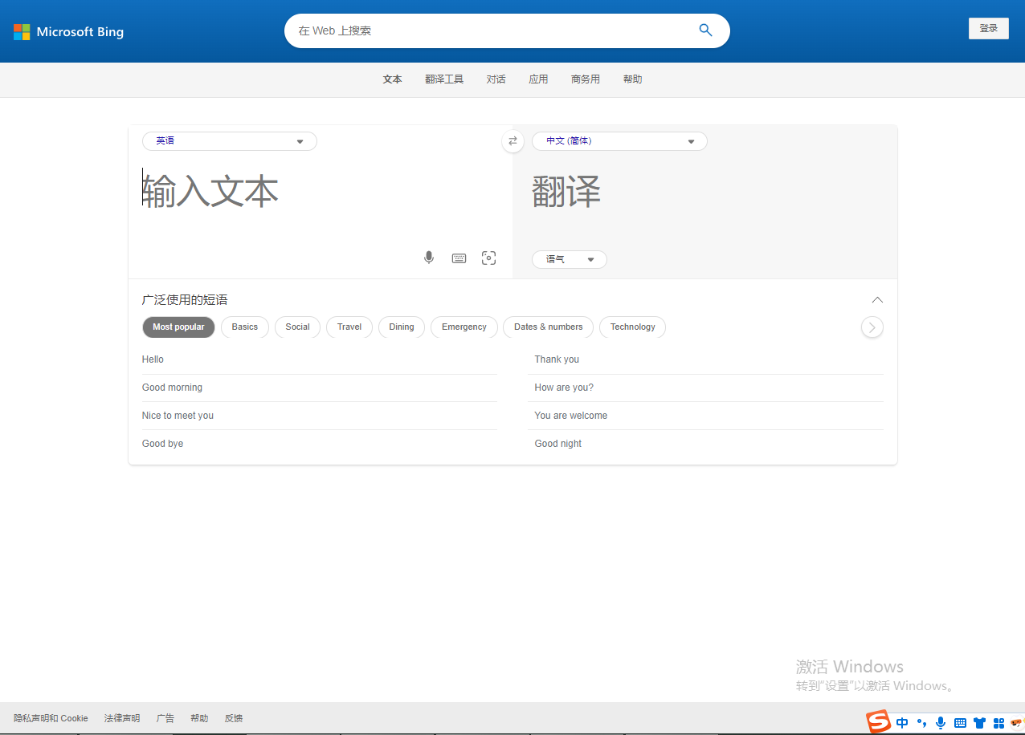This screenshot has height=735, width=1025.
Task: Select the 翻译工具 tab
Action: click(x=444, y=79)
